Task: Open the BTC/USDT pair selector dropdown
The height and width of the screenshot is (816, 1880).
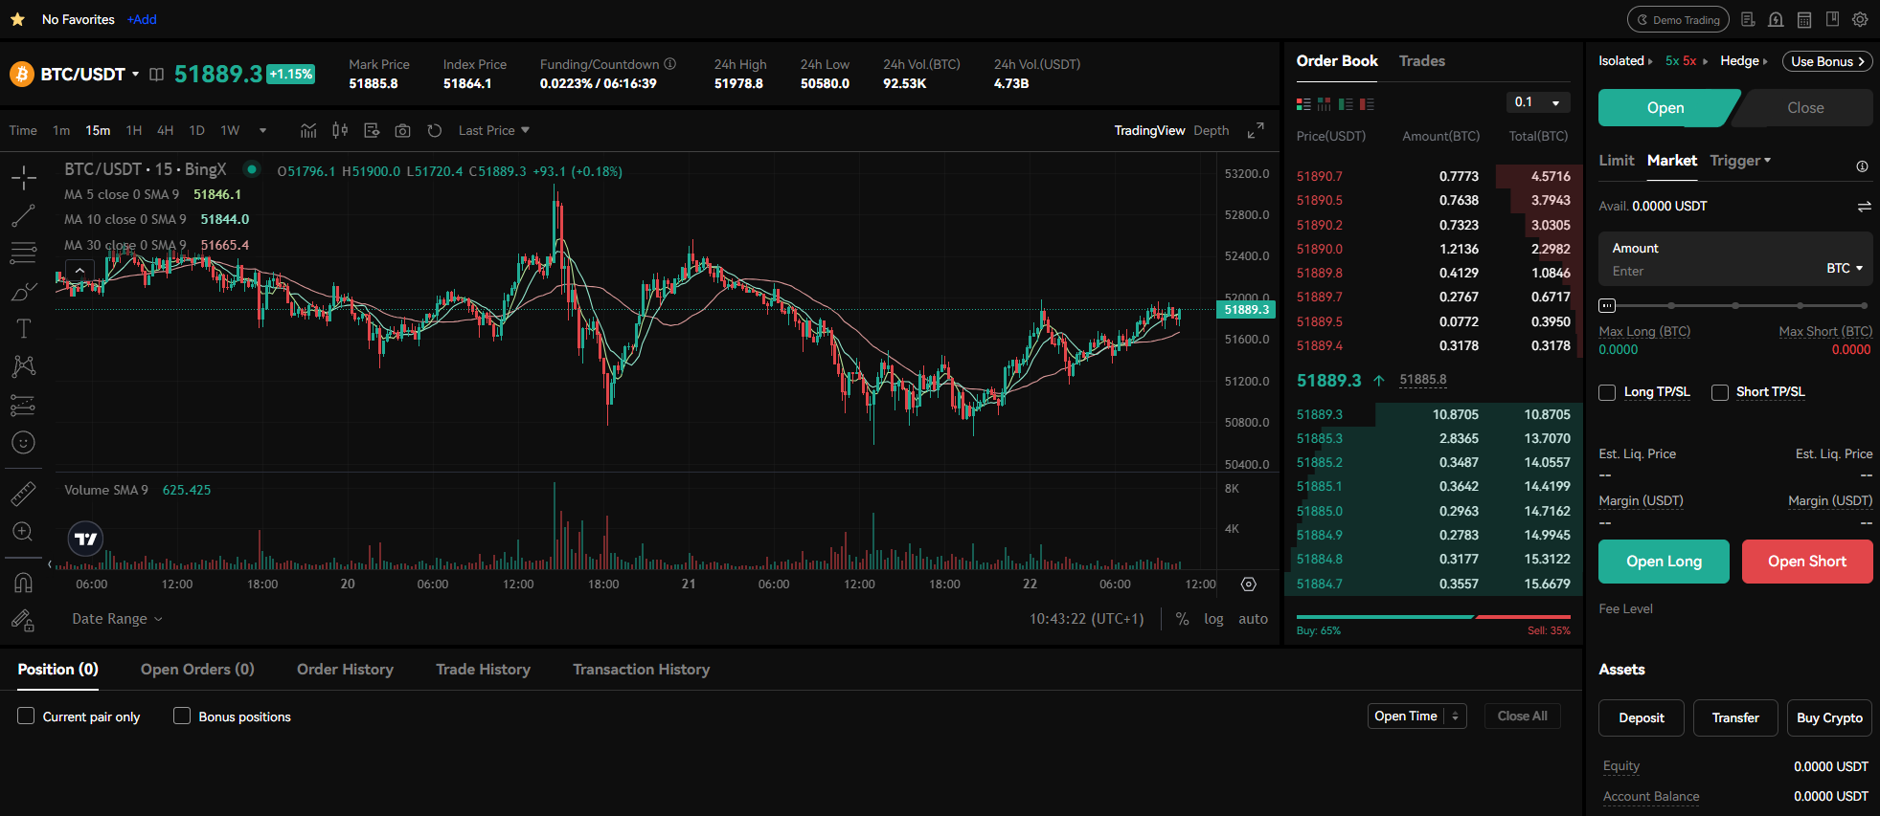Action: pos(135,74)
